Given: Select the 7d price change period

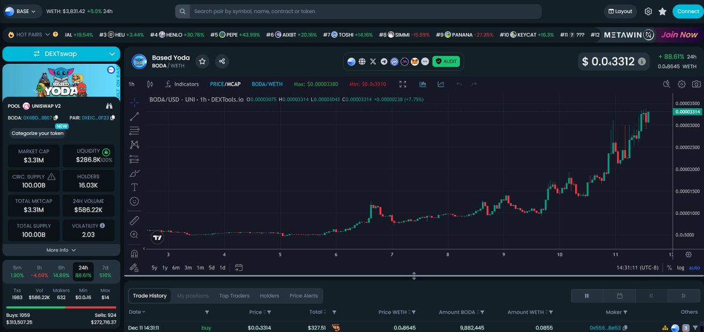Looking at the screenshot, I should tap(105, 271).
